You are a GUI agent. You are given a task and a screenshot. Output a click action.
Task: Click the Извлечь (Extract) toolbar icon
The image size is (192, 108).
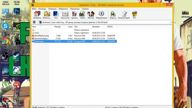[x=47, y=15]
